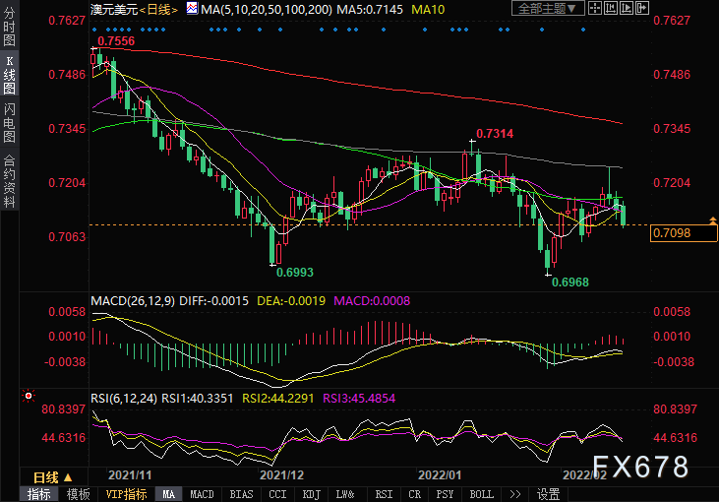Click the RSI3:45.4854 value
The height and width of the screenshot is (502, 719).
click(x=359, y=399)
